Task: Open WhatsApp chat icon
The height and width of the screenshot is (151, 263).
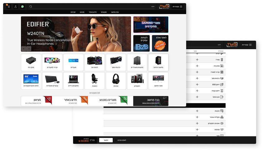Action: tap(22, 7)
